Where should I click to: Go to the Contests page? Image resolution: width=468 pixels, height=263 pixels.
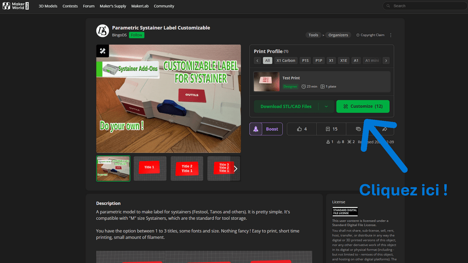(x=70, y=6)
